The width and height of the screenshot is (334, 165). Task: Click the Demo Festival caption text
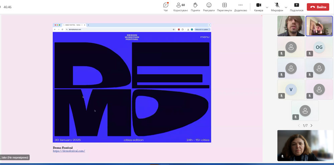click(63, 148)
